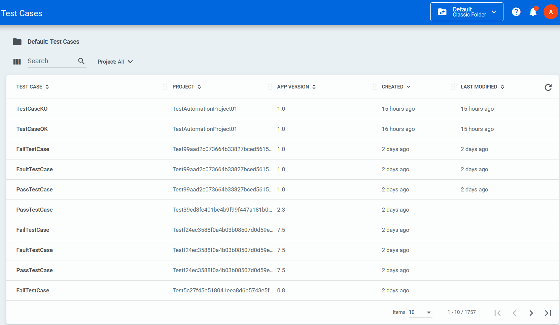The width and height of the screenshot is (560, 325).
Task: Focus the Search input field
Action: click(52, 61)
